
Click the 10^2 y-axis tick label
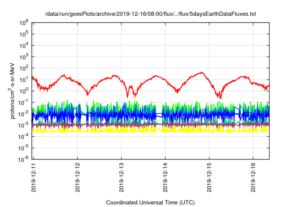[24, 68]
